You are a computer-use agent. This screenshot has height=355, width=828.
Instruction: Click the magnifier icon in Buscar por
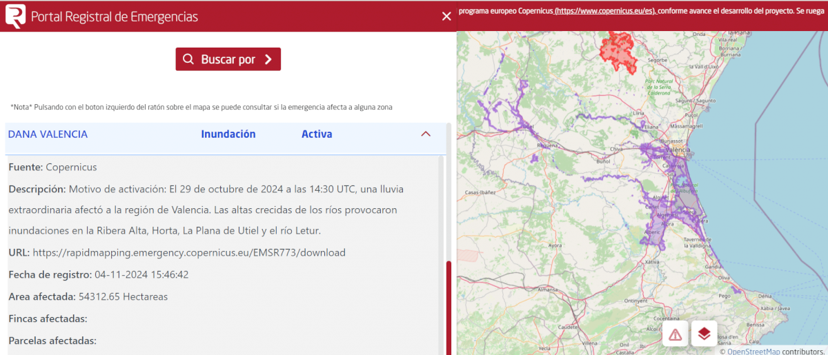(188, 59)
